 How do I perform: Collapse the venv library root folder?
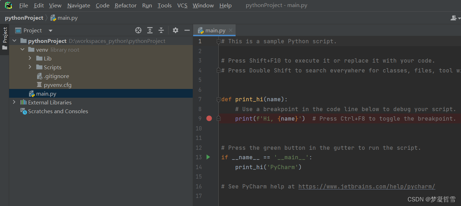point(22,49)
